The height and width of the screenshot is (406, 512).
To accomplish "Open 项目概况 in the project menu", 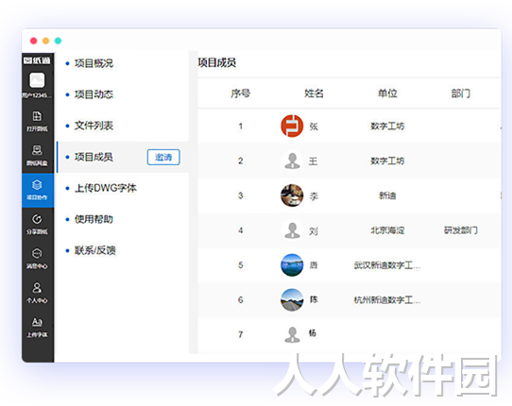I will 94,63.
